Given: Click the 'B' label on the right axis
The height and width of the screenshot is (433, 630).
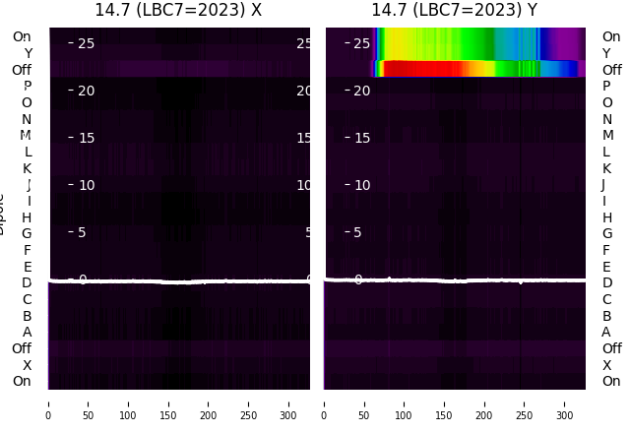Looking at the screenshot, I should tap(606, 316).
